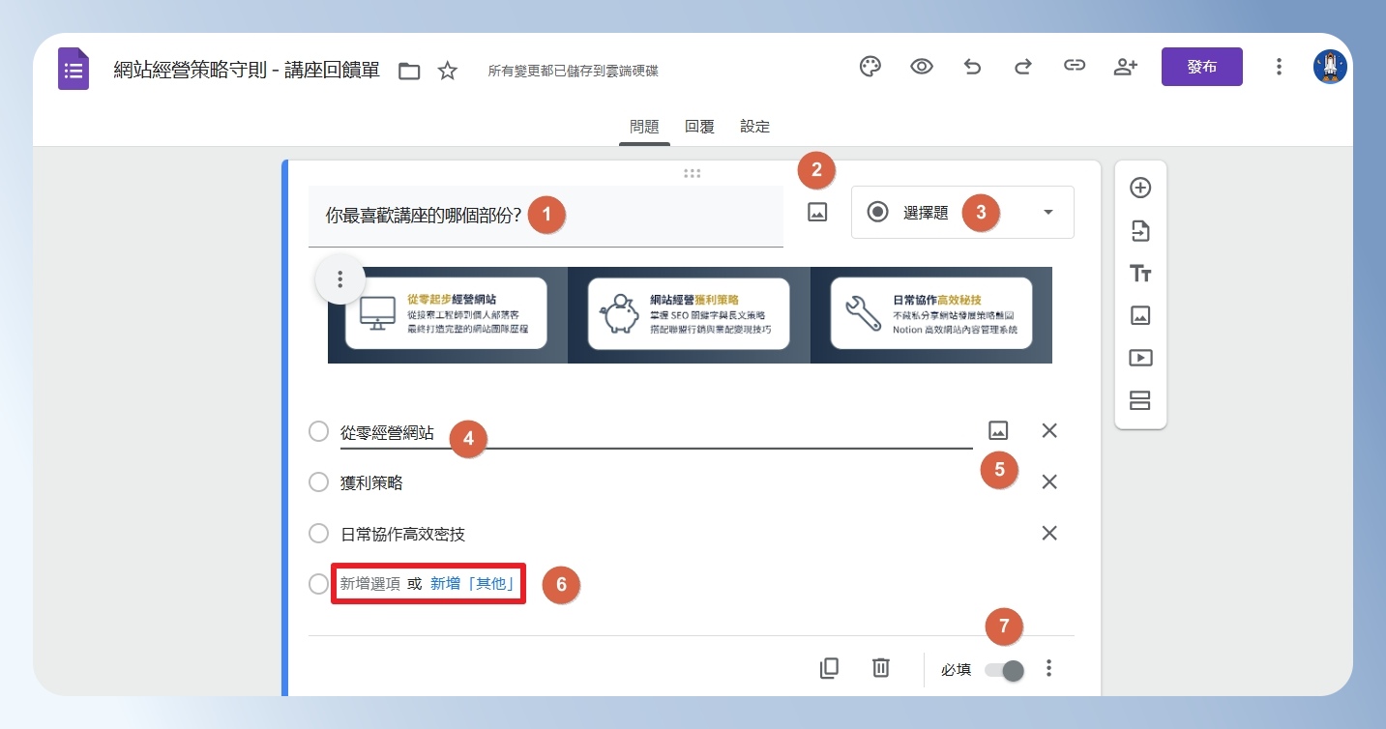The width and height of the screenshot is (1386, 729).
Task: Toggle the 必填 required switch
Action: tap(1004, 670)
